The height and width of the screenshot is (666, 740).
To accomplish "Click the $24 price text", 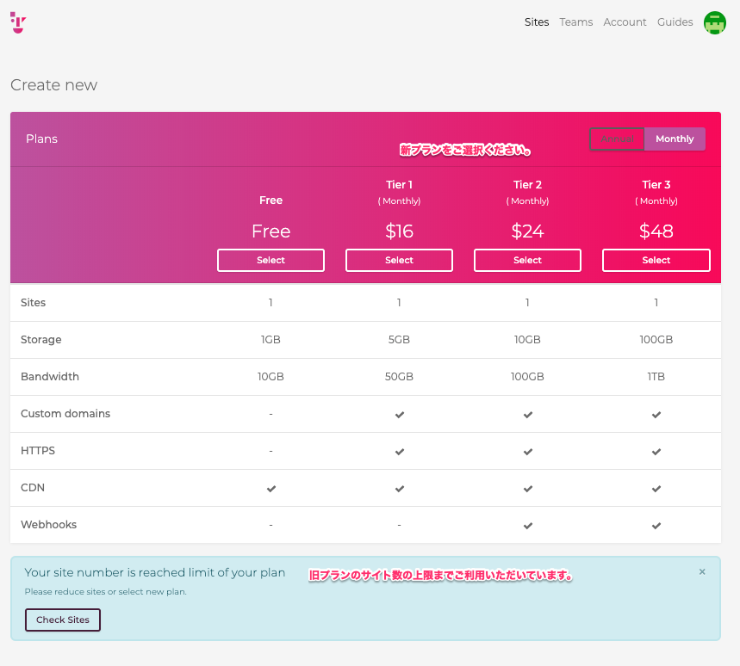I will [x=527, y=231].
